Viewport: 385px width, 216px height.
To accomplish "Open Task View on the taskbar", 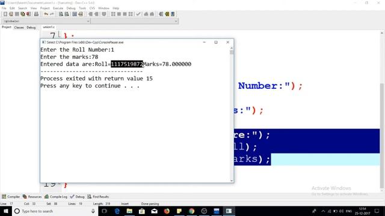I will [105, 211].
